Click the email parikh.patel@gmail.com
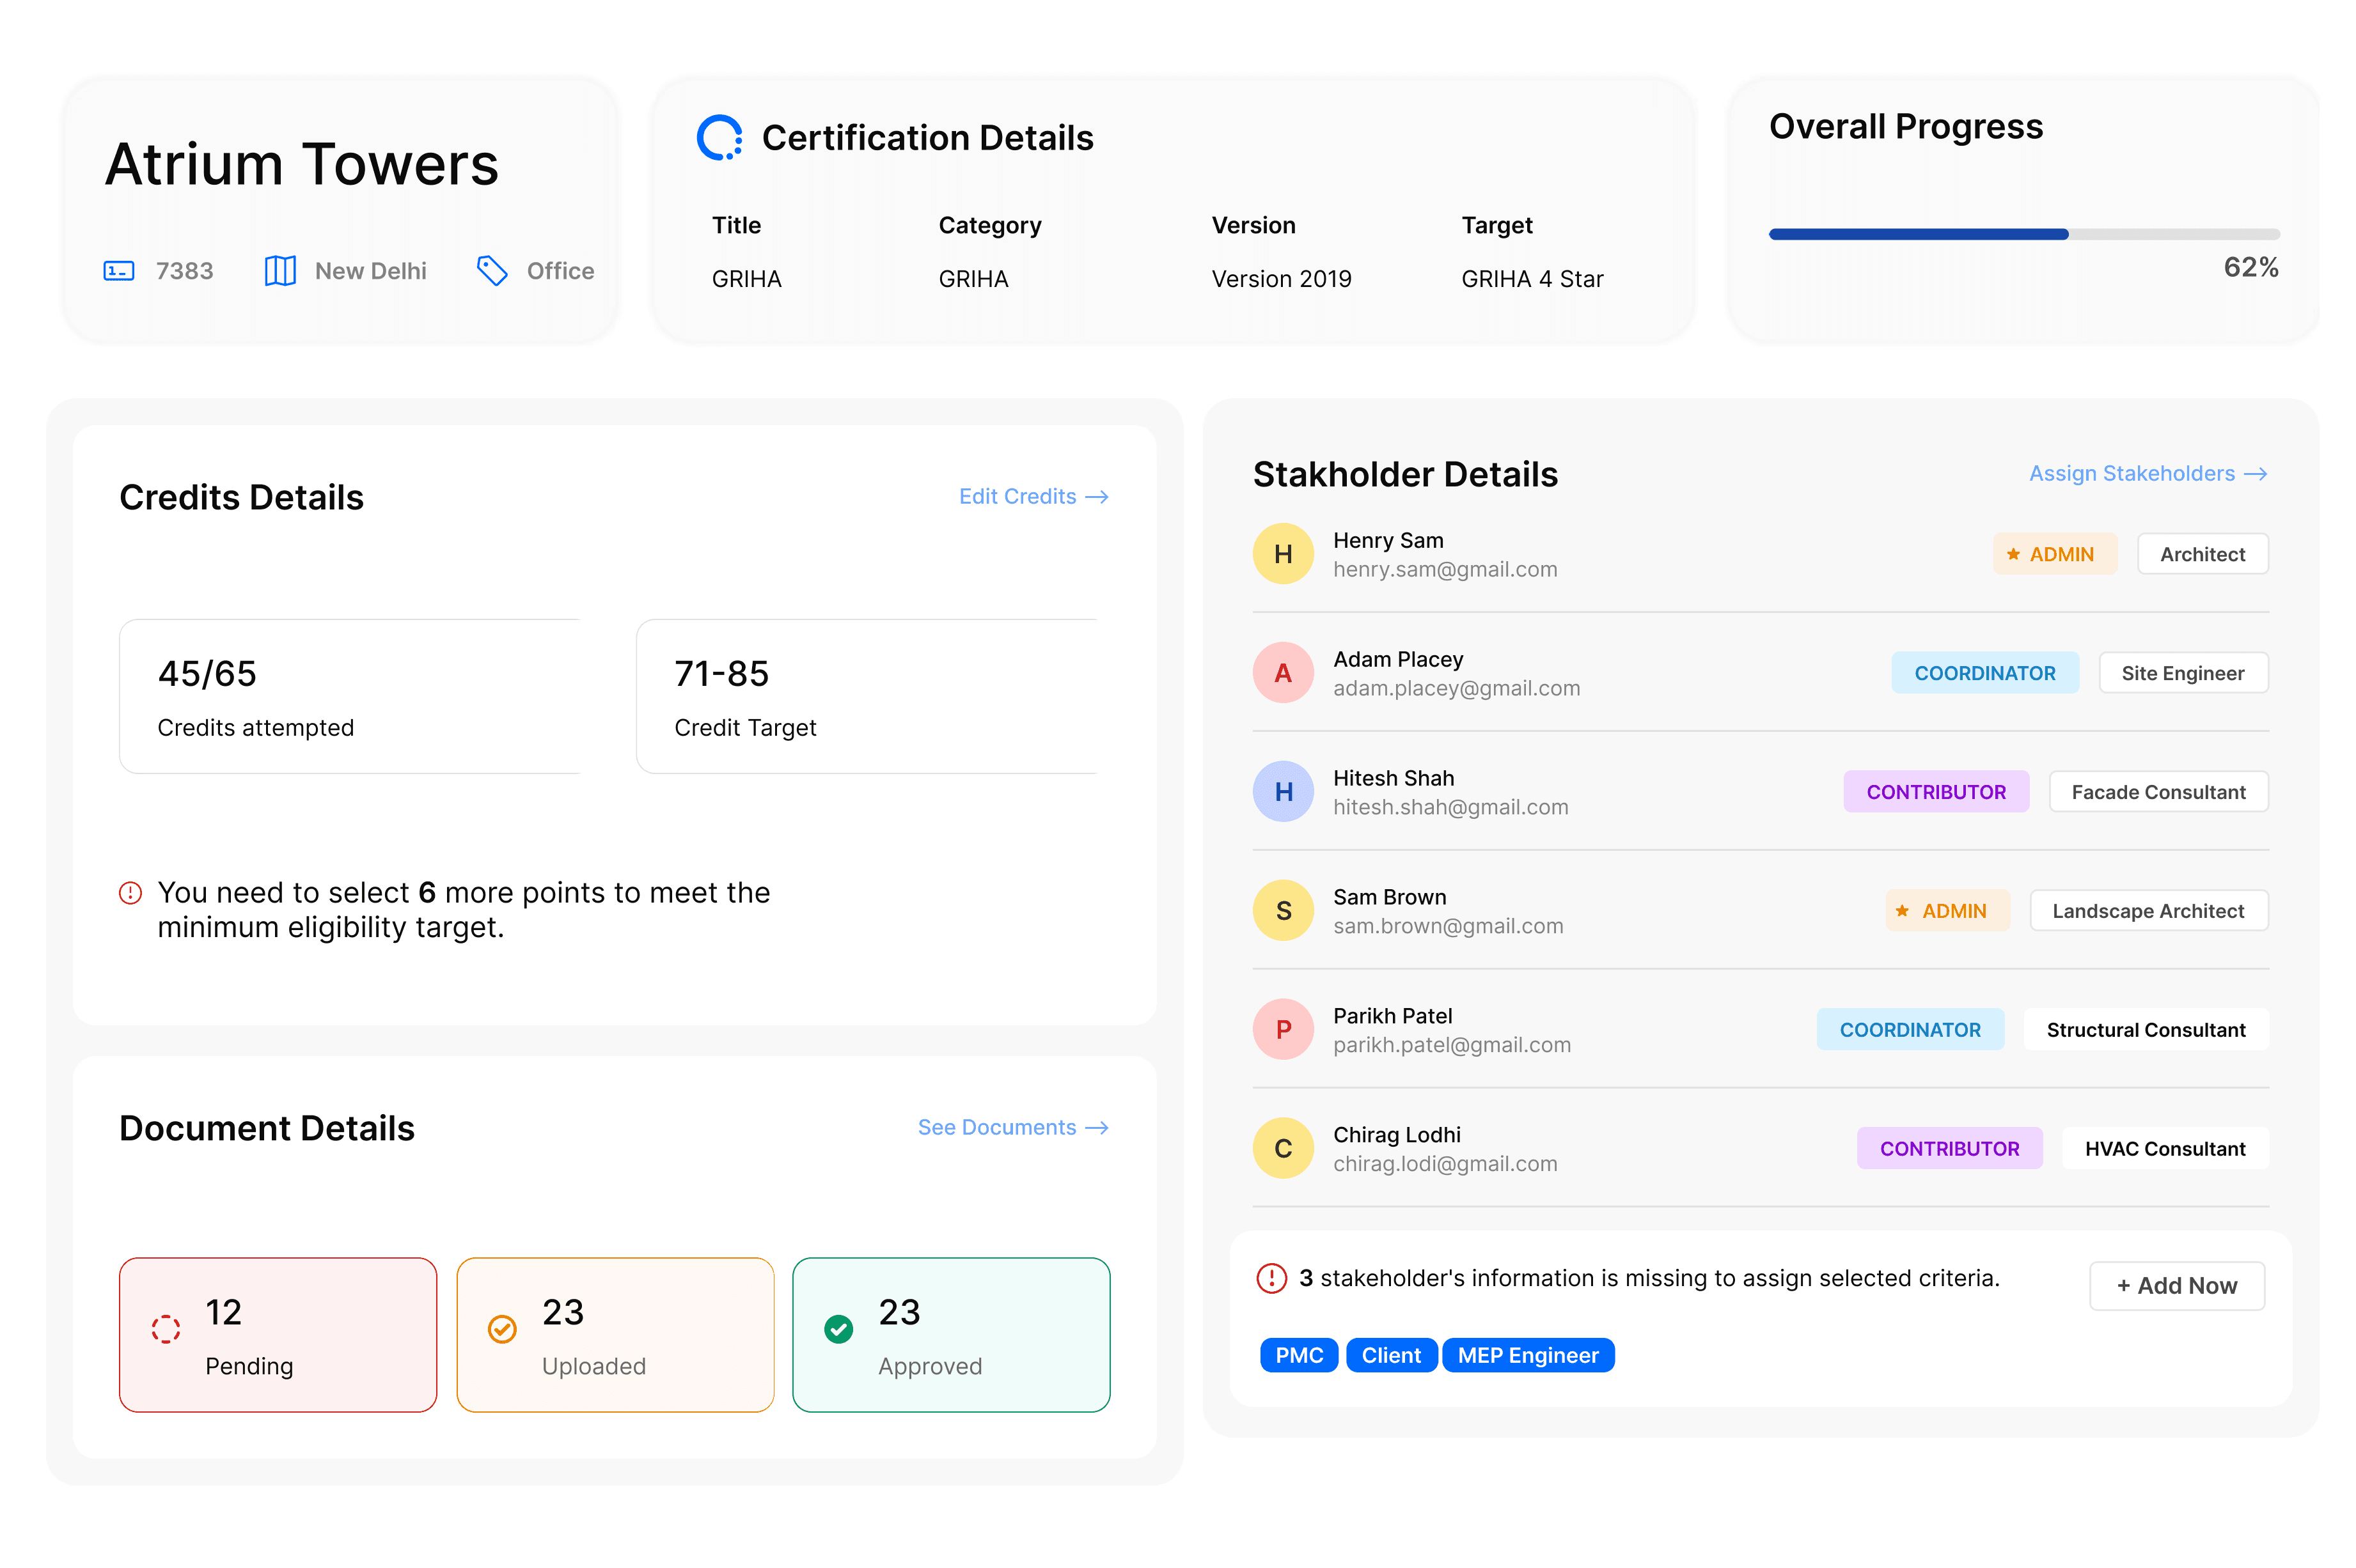Image resolution: width=2356 pixels, height=1568 pixels. point(1452,1046)
